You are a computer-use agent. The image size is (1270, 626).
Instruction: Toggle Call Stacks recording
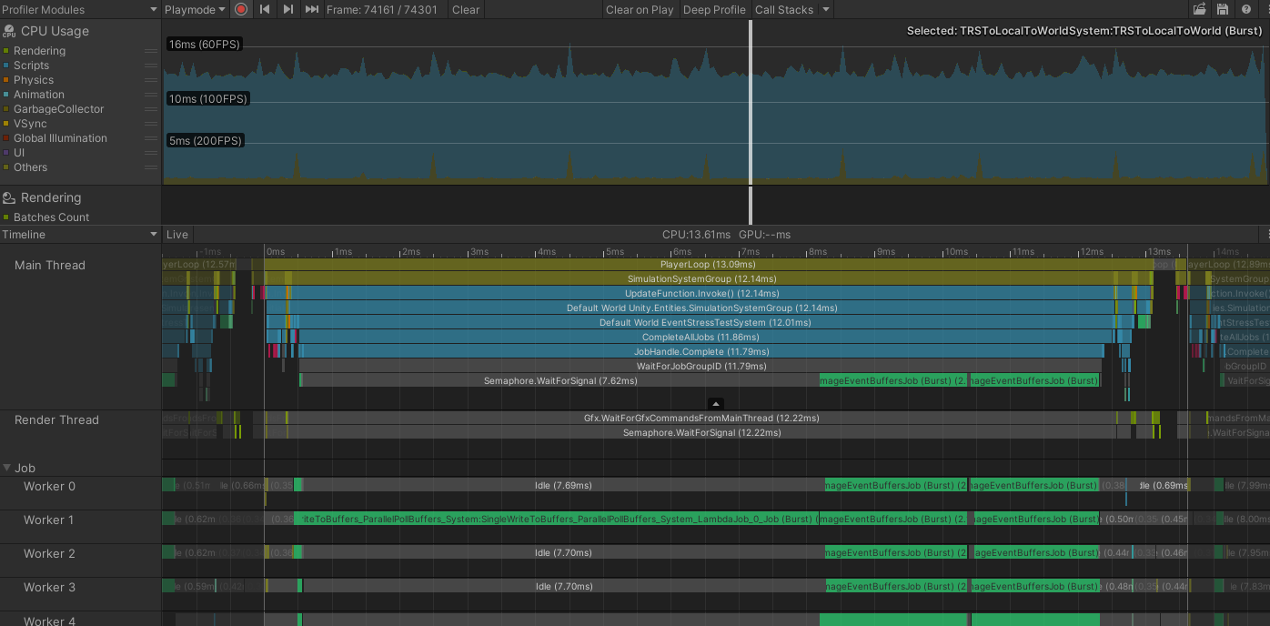[x=784, y=9]
